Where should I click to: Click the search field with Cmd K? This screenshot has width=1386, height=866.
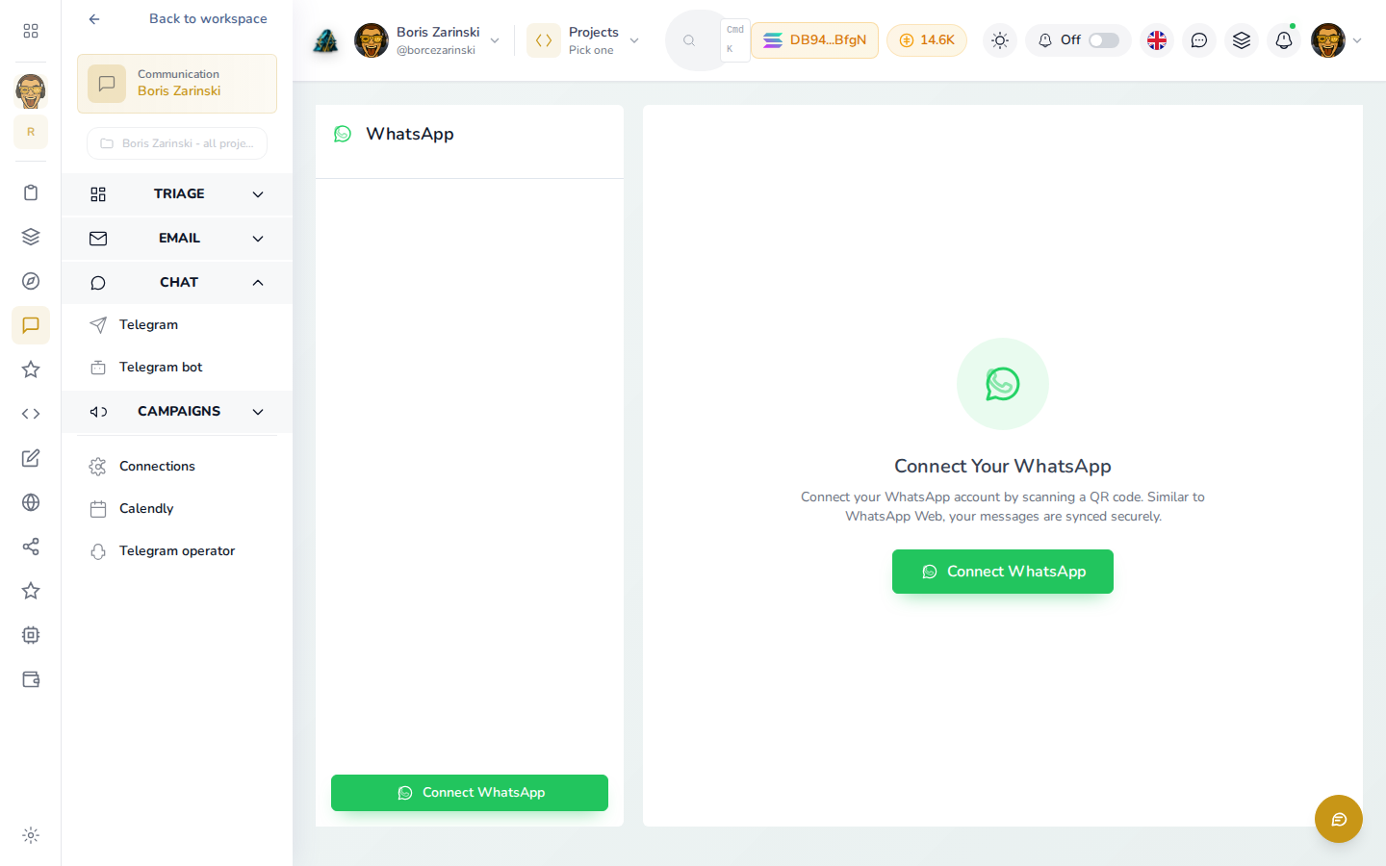(x=707, y=40)
